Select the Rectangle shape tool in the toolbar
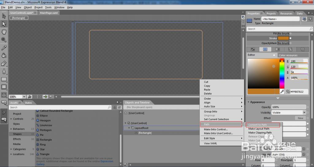 4,79
